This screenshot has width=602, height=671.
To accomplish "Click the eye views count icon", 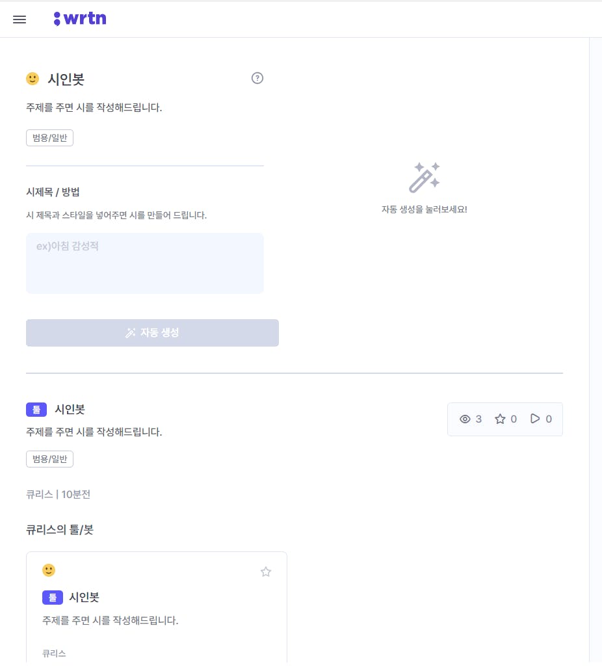I will (465, 419).
